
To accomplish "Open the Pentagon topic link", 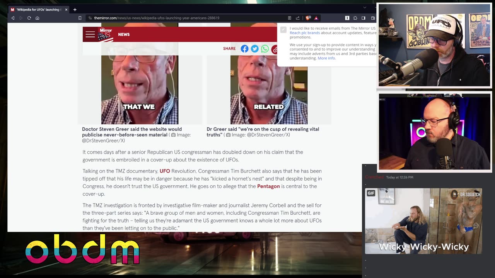I will coord(268,186).
